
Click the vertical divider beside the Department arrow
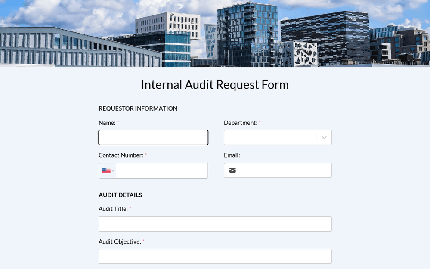317,138
